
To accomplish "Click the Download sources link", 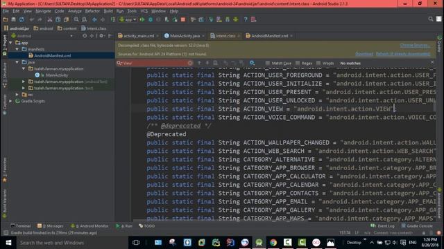I will pos(364,54).
